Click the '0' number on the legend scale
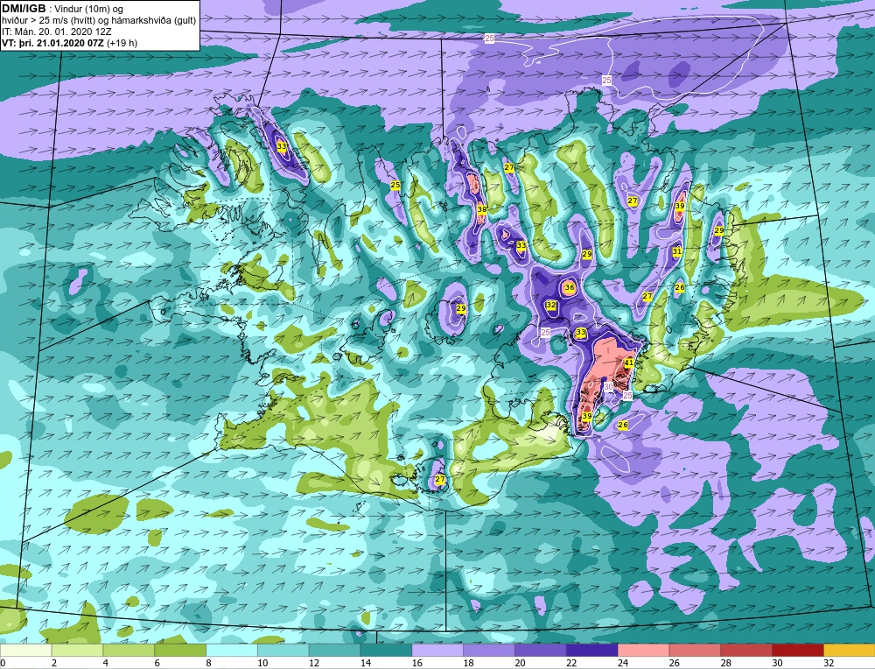 [x=3, y=663]
